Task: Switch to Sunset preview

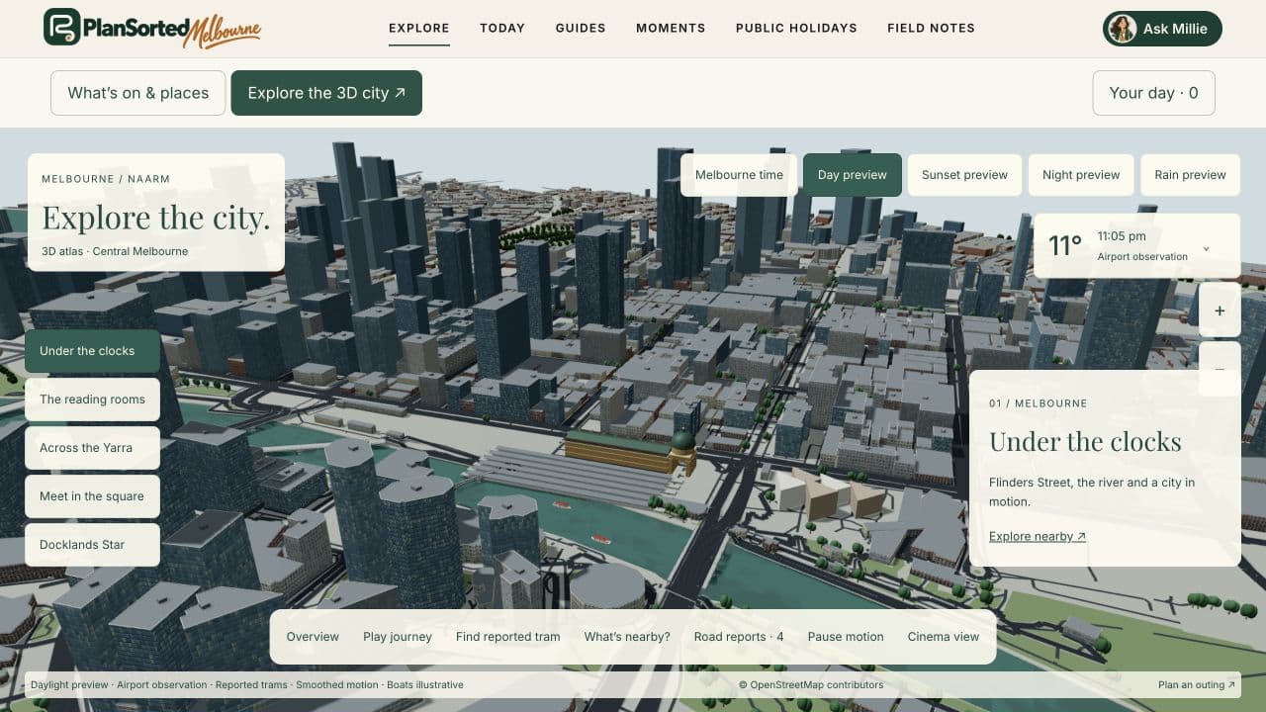Action: (964, 175)
